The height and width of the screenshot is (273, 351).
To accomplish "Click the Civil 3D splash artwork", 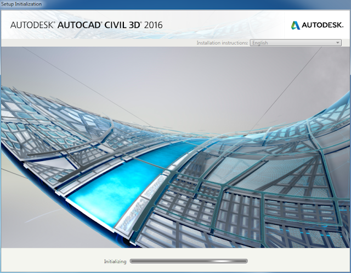I will pos(175,147).
